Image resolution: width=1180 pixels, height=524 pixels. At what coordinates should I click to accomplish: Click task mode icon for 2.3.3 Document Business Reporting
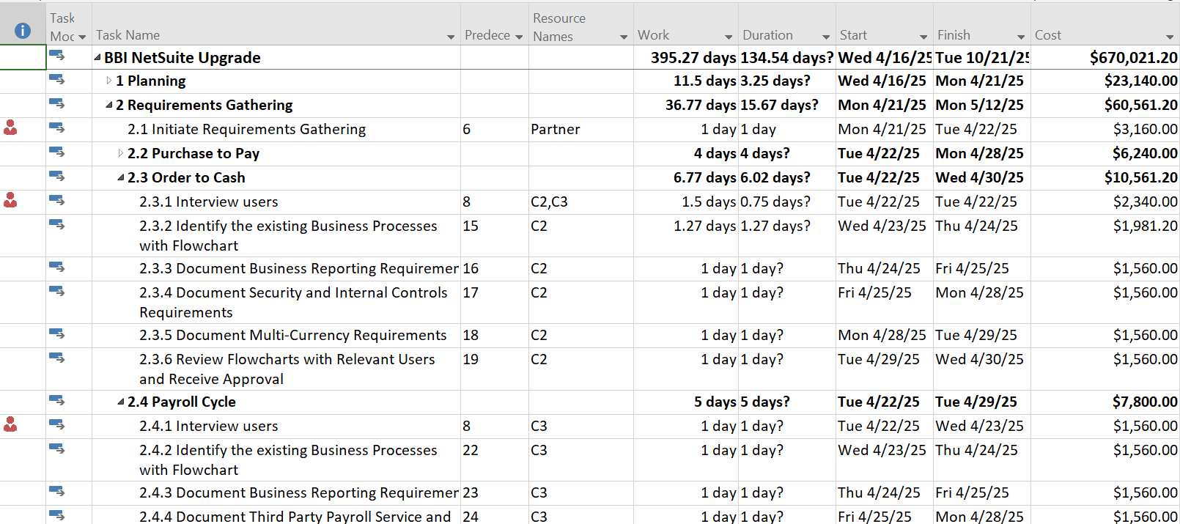click(x=56, y=267)
